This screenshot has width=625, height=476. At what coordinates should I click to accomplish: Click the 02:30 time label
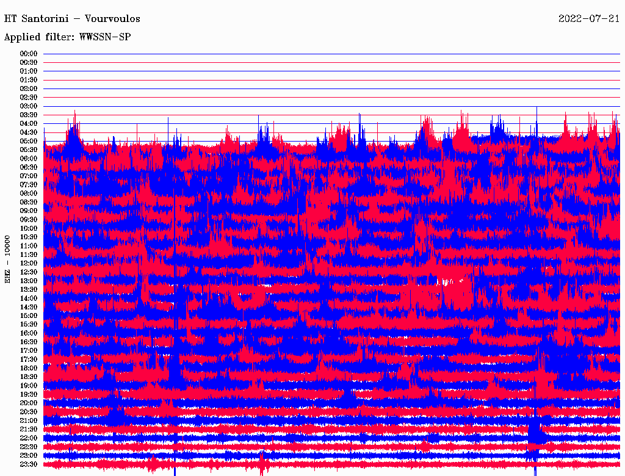(29, 97)
